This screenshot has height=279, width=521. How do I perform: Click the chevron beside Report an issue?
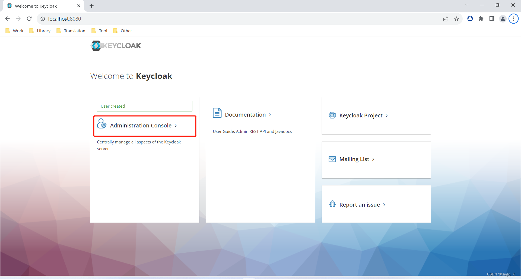point(384,205)
